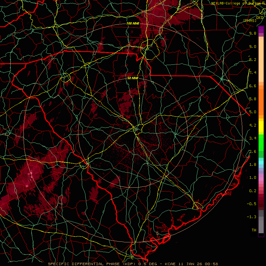Select the 4.2 value on the color scale
This screenshot has width=266, height=266.
(253, 125)
